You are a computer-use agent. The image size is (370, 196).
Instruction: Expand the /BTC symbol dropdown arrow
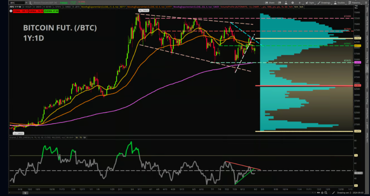[x=27, y=3]
